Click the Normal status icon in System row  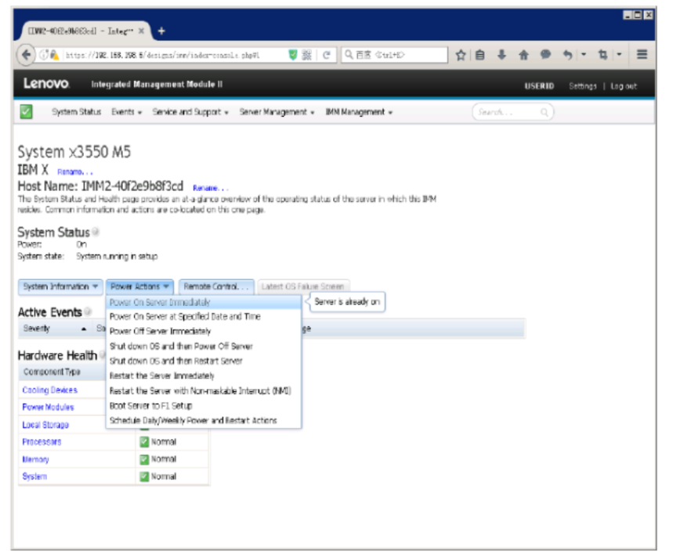click(x=145, y=477)
